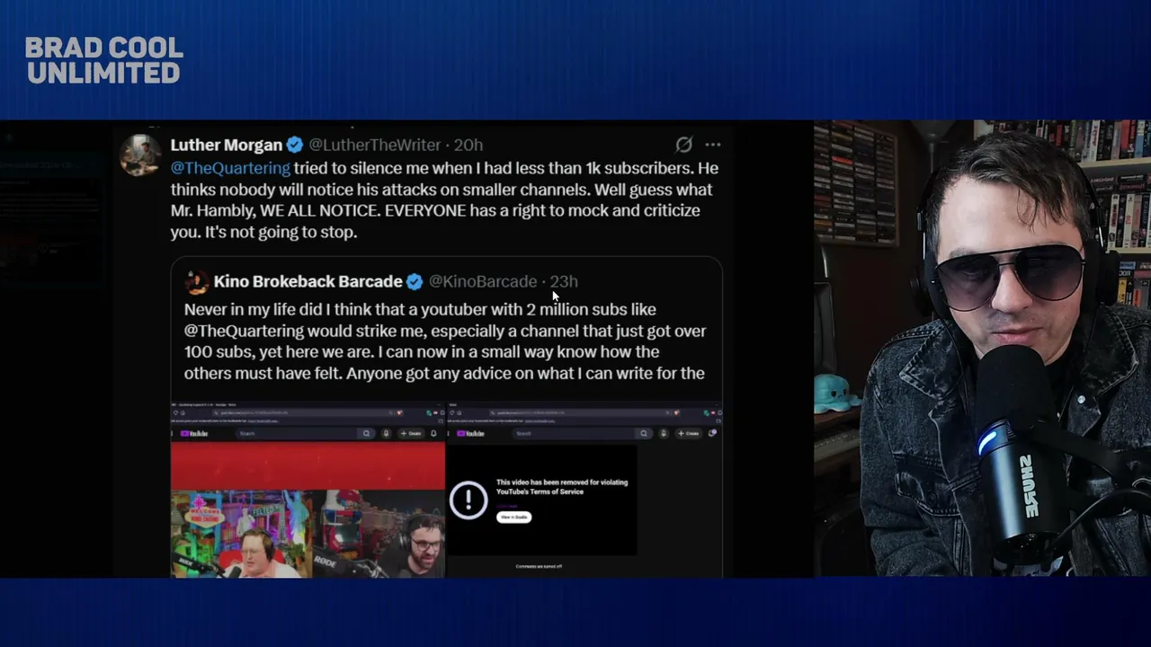Click the search magnifier in the right YouTube screenshot

point(643,433)
